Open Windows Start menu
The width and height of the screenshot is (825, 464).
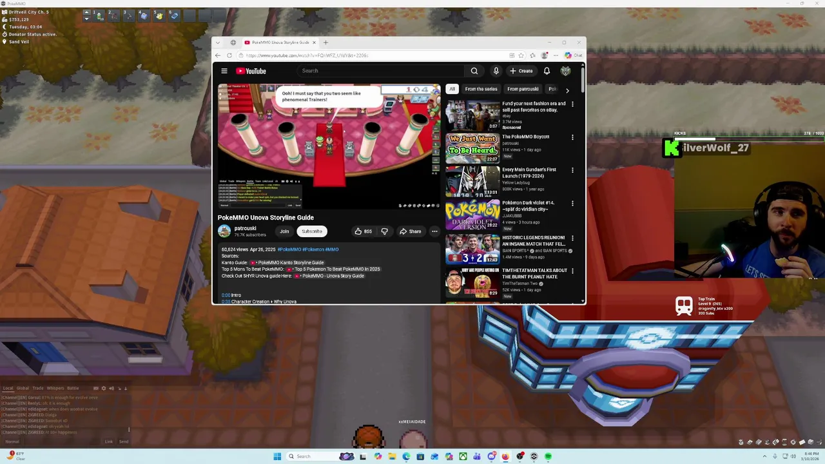coord(277,456)
